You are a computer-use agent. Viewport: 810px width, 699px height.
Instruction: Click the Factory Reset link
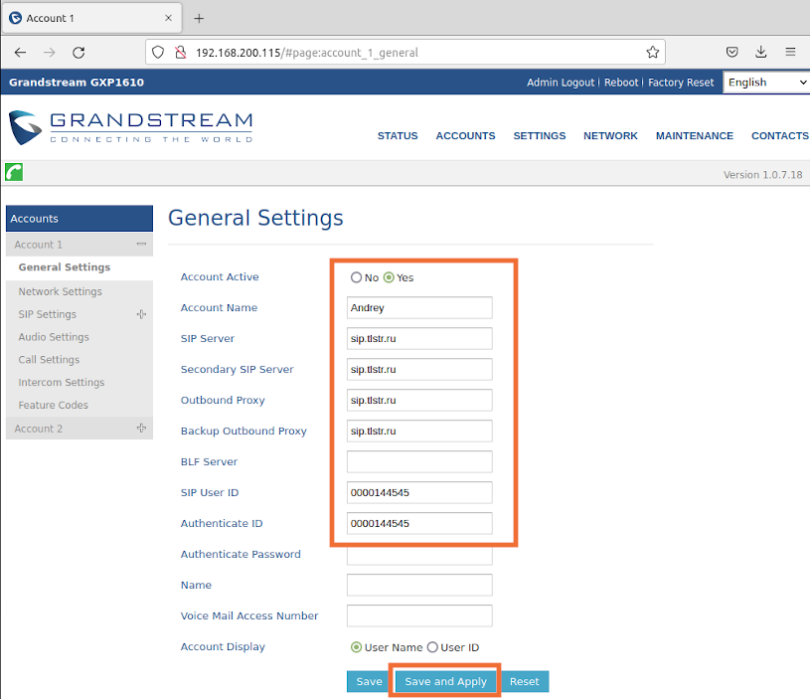point(681,83)
